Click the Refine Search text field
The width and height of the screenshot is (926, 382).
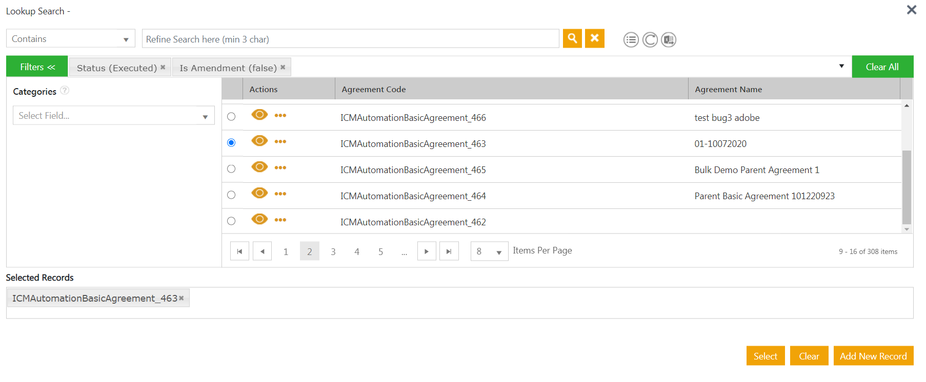[350, 39]
